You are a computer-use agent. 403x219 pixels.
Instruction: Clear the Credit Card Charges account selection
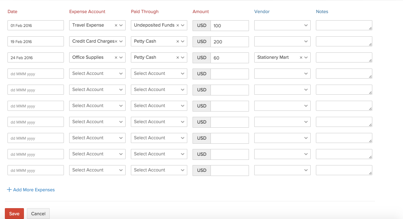coord(116,42)
